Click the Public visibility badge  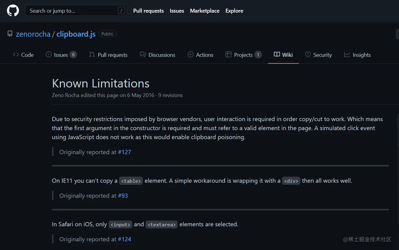coord(107,34)
